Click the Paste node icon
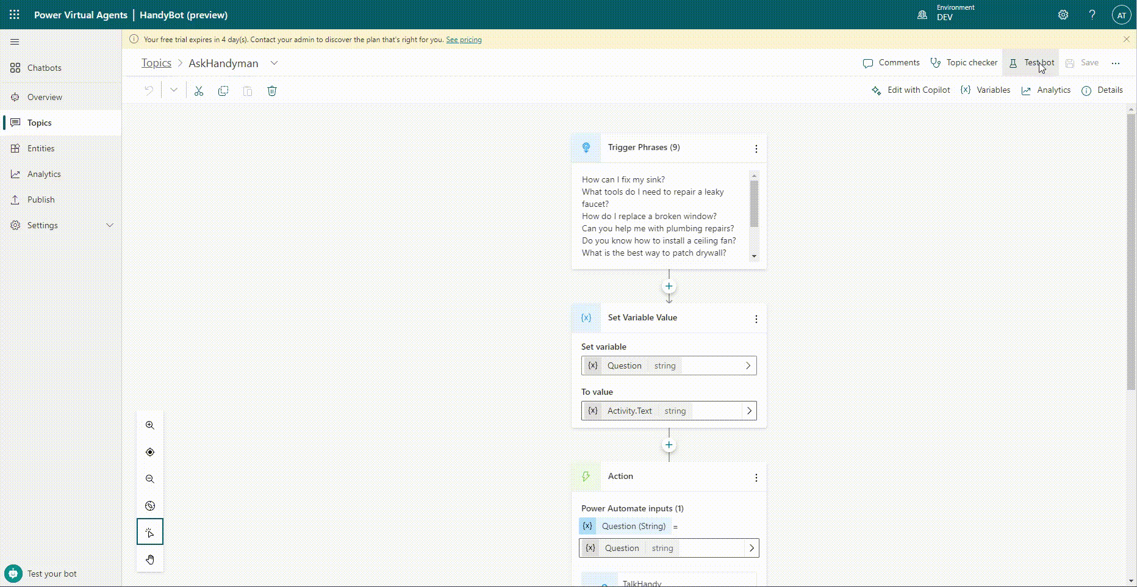Screen dimensions: 1137x587 (x=248, y=91)
